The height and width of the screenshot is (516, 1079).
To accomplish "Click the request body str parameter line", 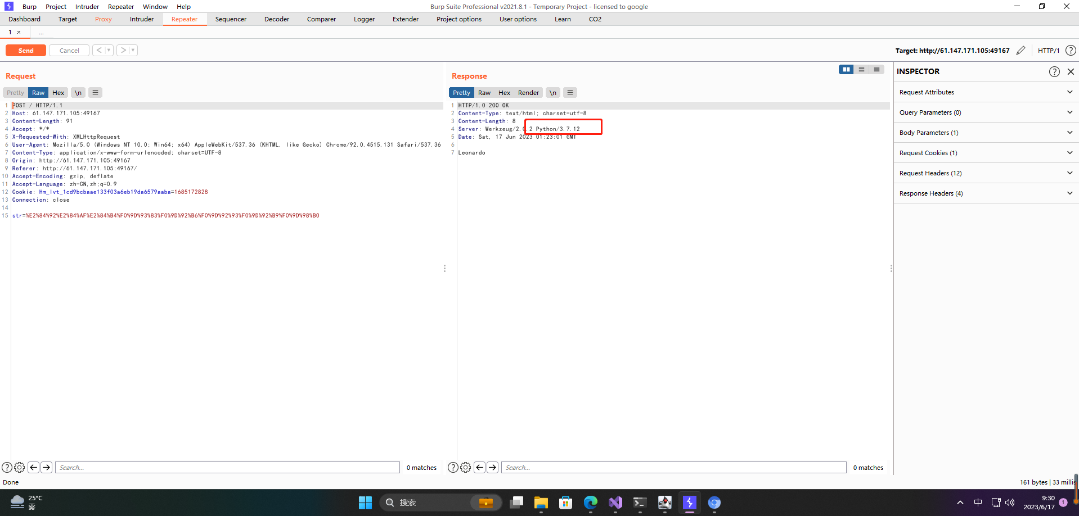I will [166, 216].
